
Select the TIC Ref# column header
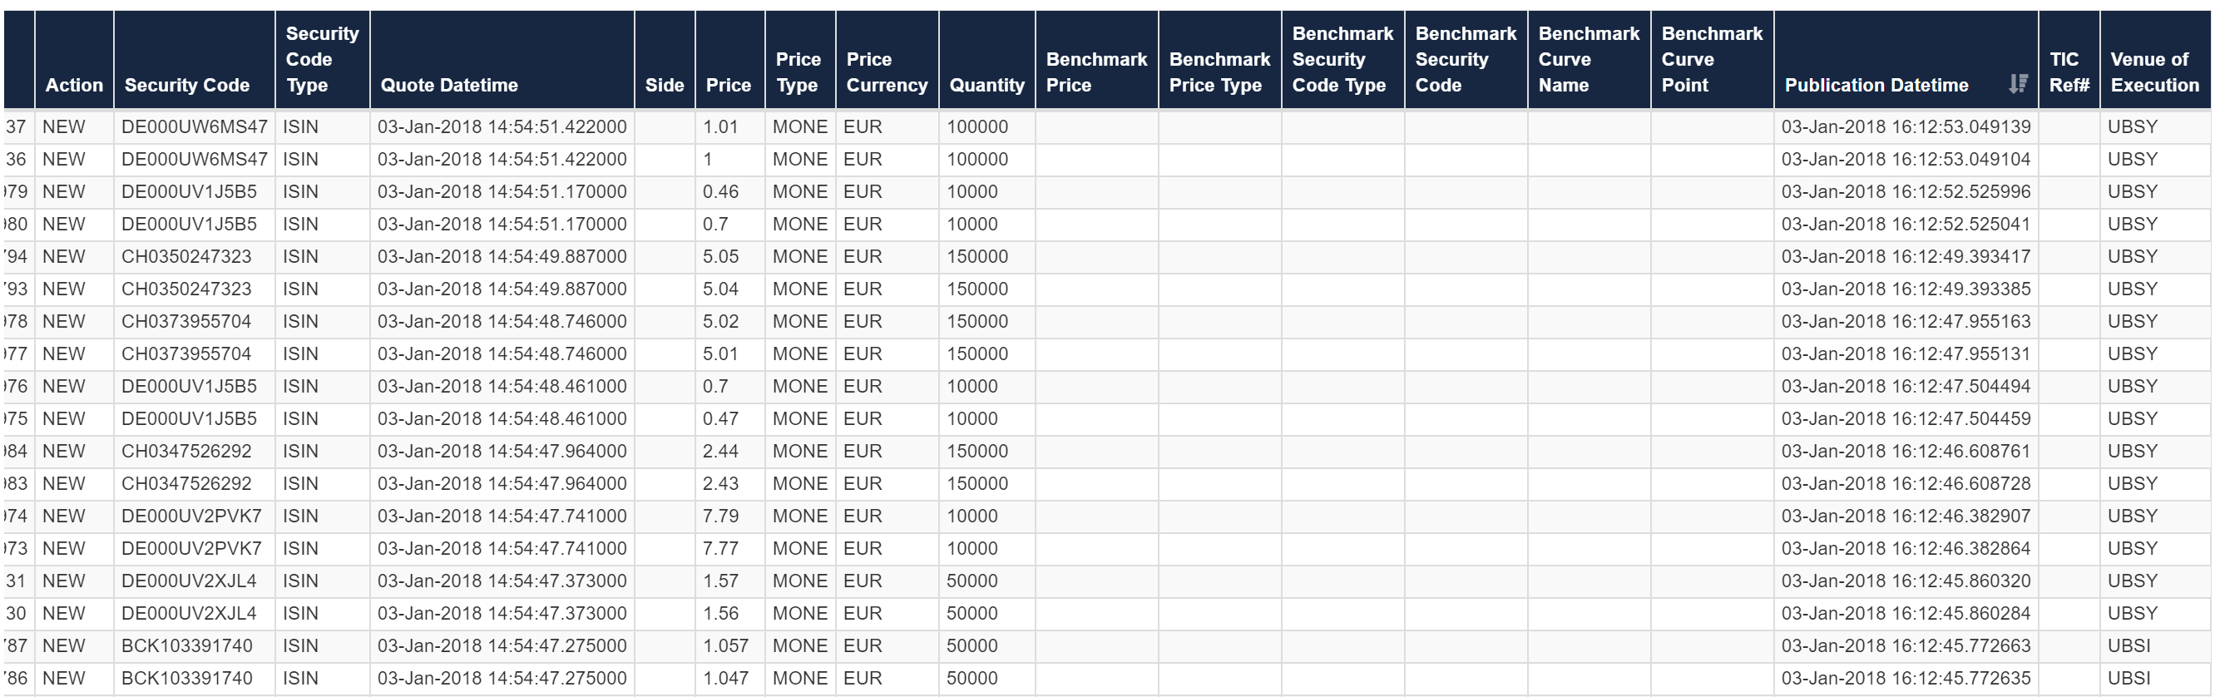click(x=2069, y=59)
